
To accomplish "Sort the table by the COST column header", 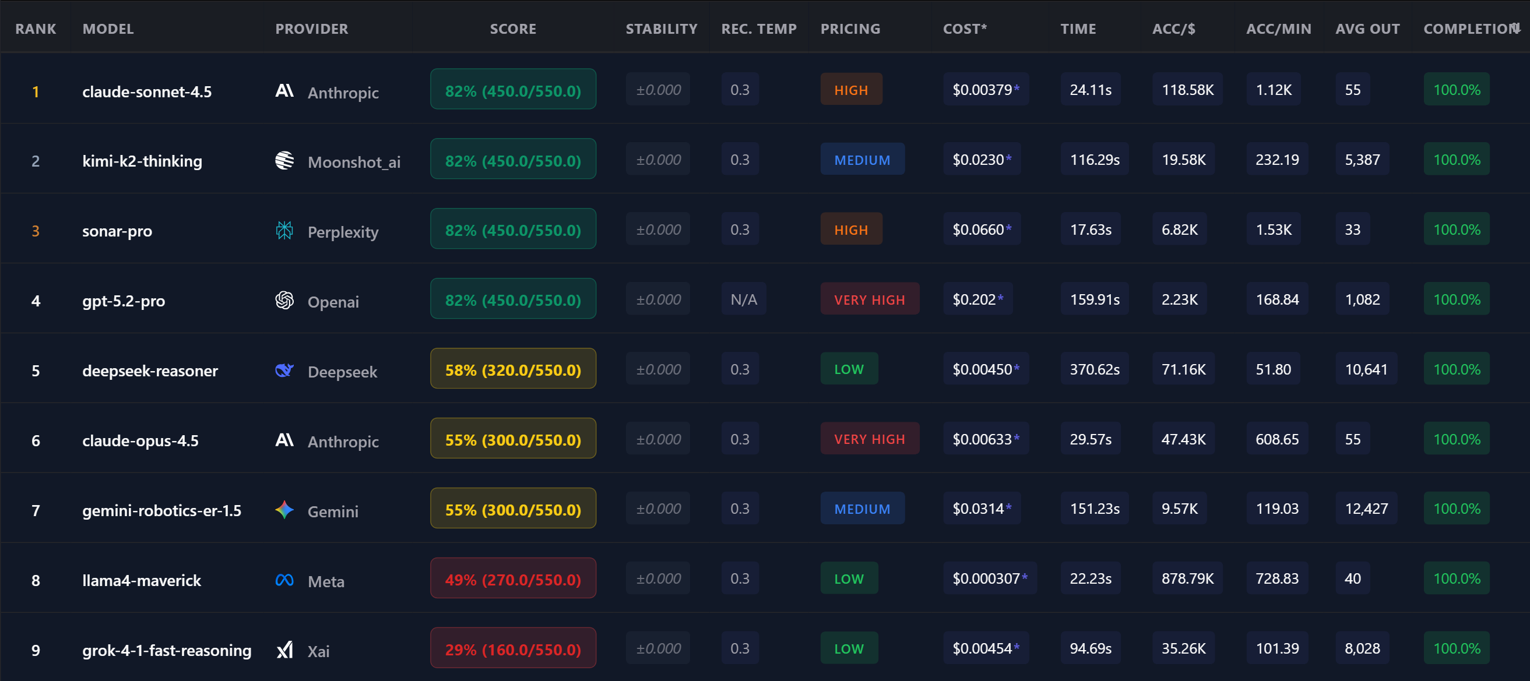I will click(x=965, y=28).
